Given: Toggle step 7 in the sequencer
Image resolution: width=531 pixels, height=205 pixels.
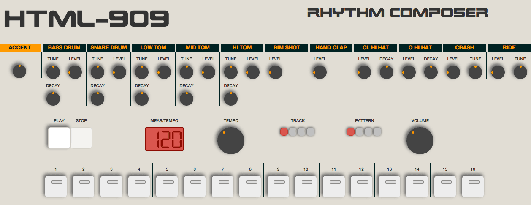Looking at the screenshot, I should click(x=222, y=187).
